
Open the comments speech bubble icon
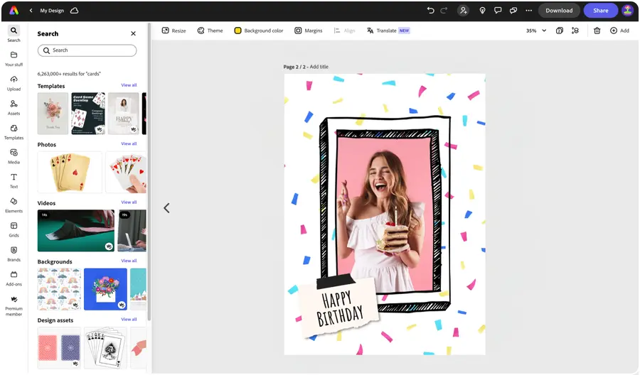coord(498,11)
